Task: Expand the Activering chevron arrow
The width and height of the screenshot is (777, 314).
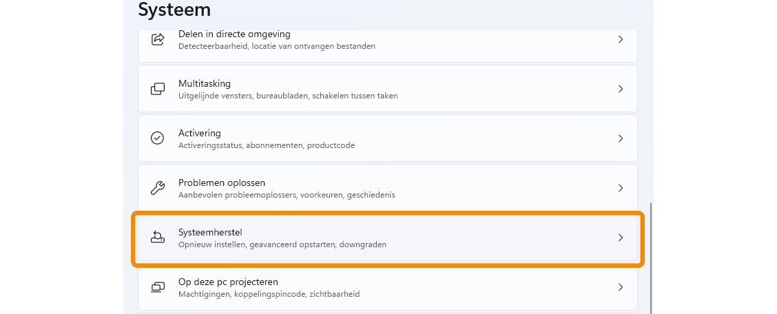Action: (x=621, y=138)
